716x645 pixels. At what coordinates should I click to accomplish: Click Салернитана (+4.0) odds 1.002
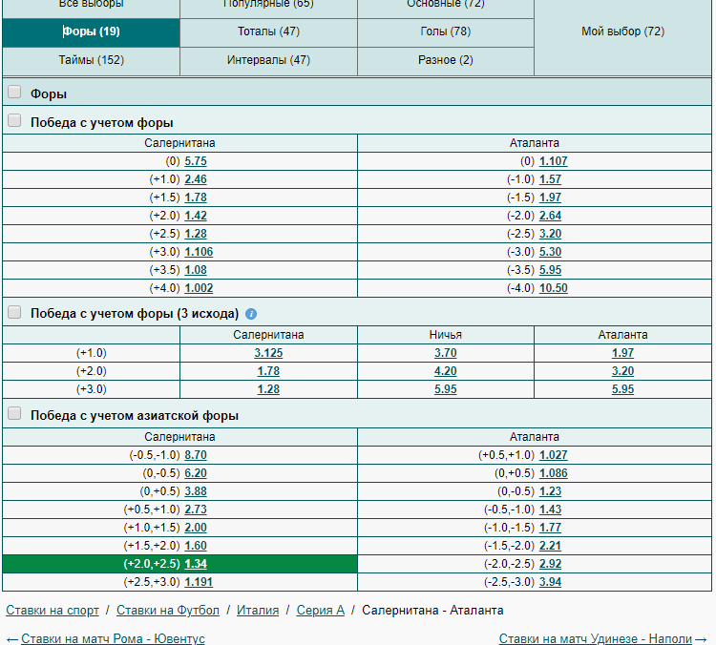click(x=199, y=288)
